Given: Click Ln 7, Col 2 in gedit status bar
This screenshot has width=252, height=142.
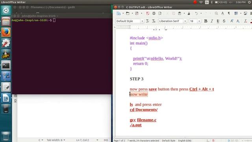Looking at the screenshot, I should 82,140.
